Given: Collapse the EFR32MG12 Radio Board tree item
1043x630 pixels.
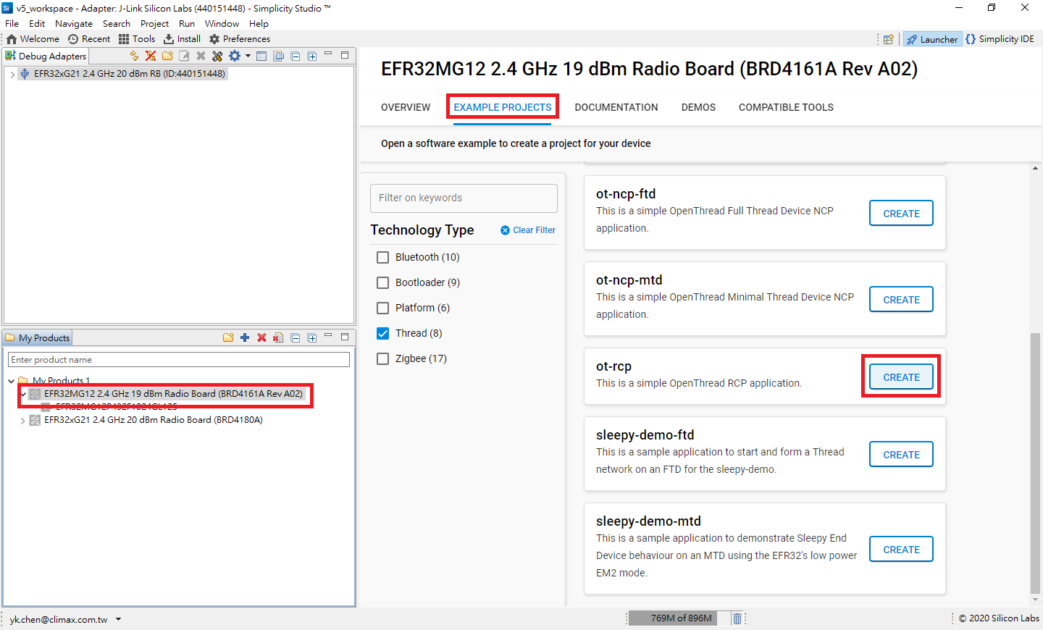Looking at the screenshot, I should pos(22,395).
